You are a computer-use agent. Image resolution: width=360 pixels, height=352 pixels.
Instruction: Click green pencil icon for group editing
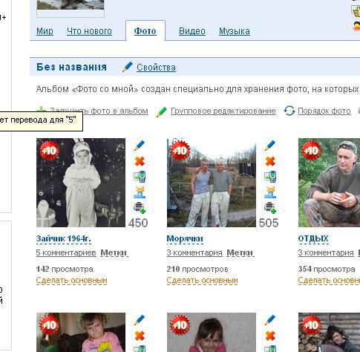pos(162,111)
